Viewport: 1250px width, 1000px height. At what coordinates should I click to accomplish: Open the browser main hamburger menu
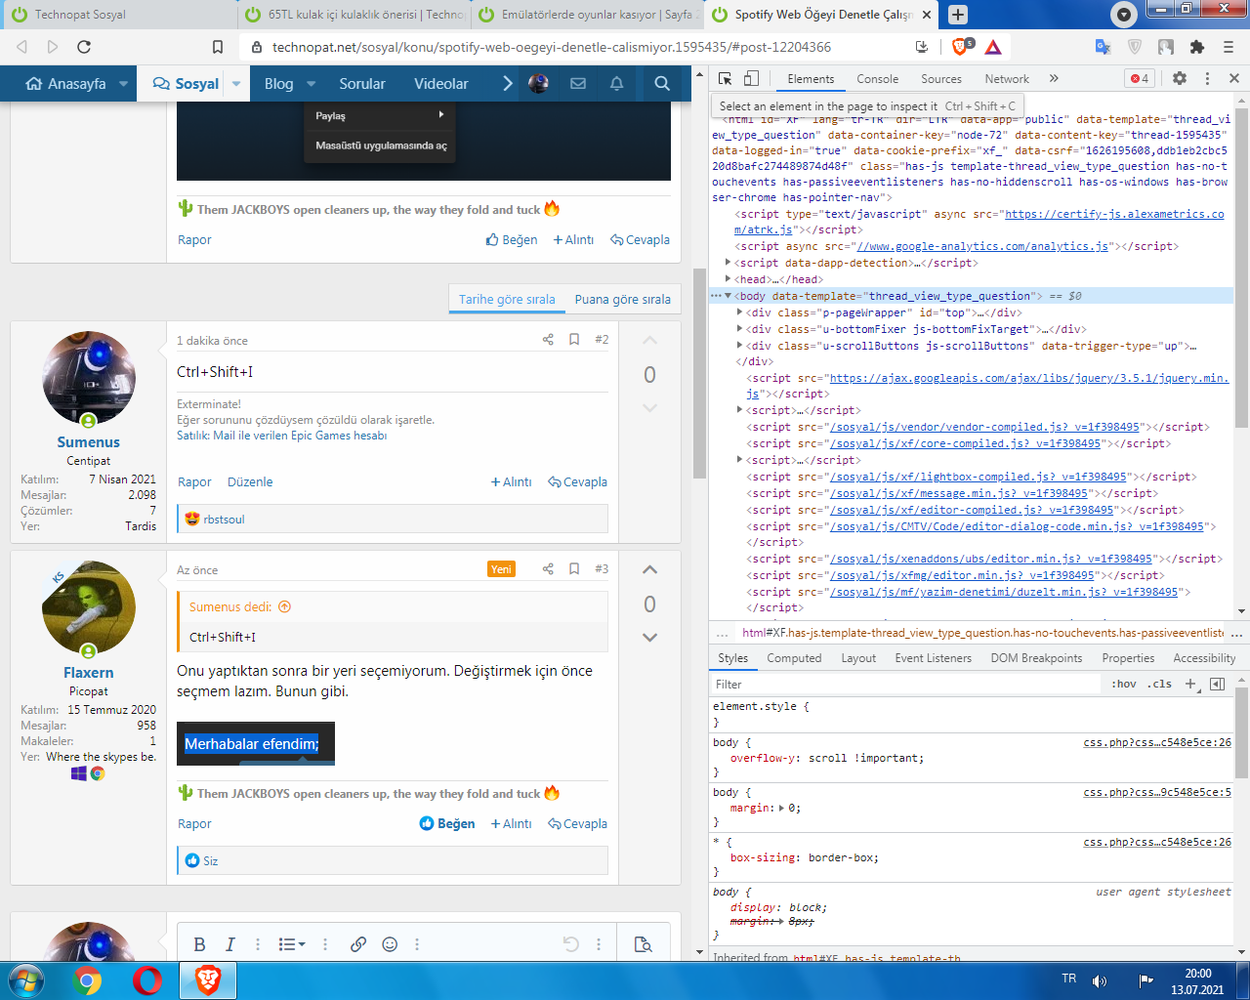(1229, 47)
